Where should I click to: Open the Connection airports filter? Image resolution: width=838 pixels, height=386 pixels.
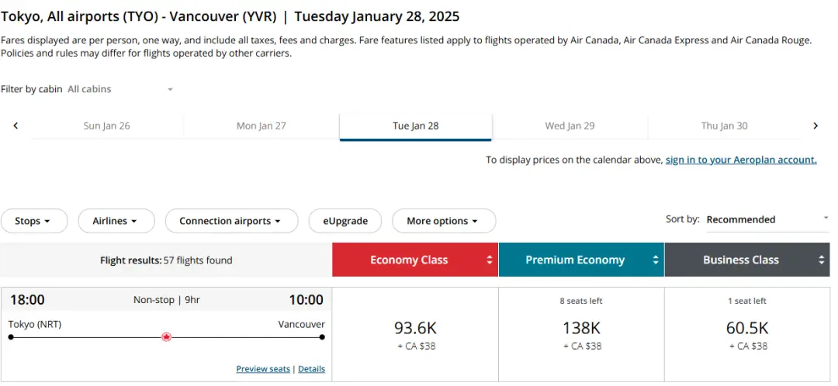(231, 221)
